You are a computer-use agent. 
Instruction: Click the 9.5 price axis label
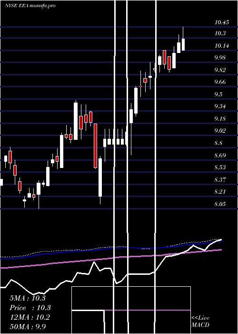point(218,94)
